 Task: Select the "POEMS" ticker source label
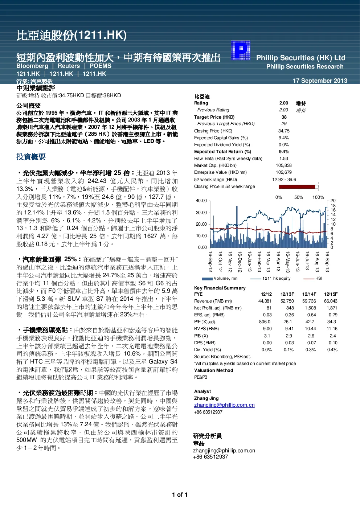(101, 66)
